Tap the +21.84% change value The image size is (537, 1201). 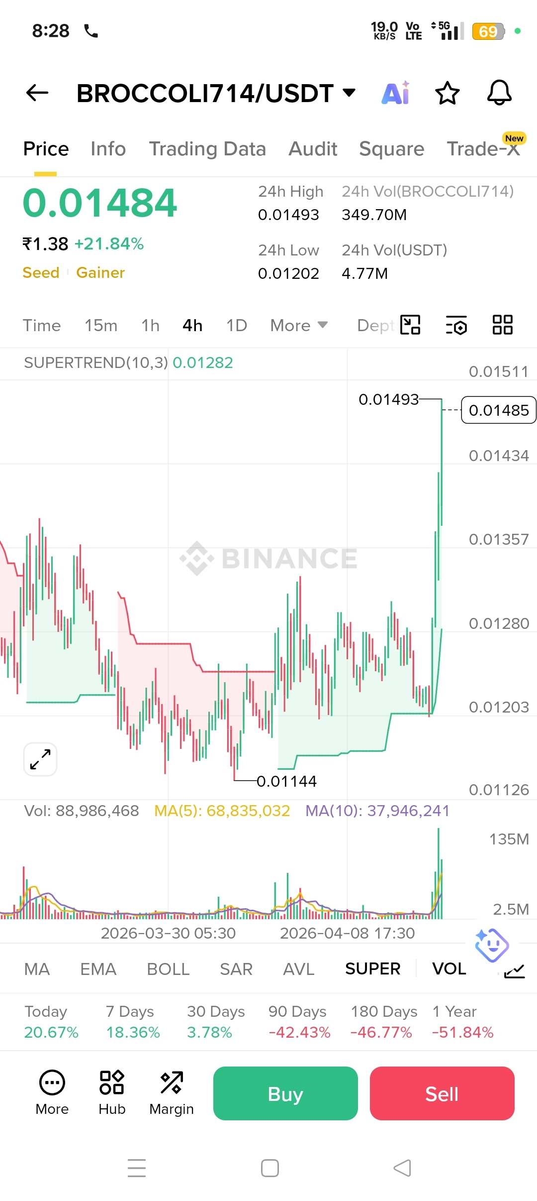[x=109, y=244]
